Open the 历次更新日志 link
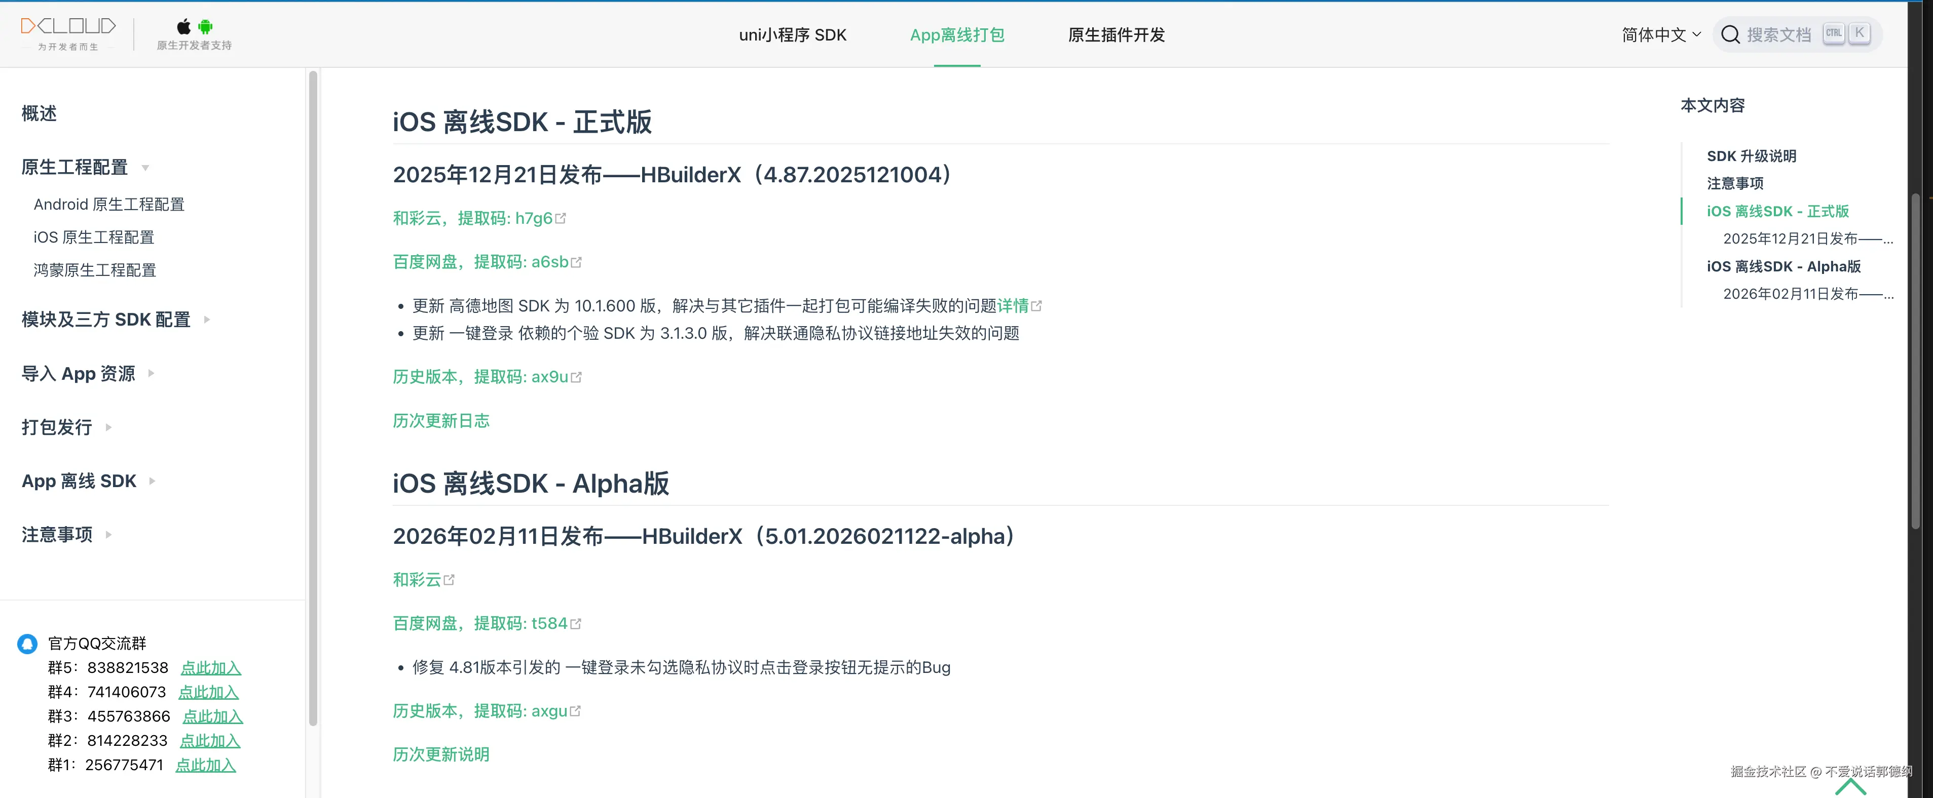 pos(440,421)
